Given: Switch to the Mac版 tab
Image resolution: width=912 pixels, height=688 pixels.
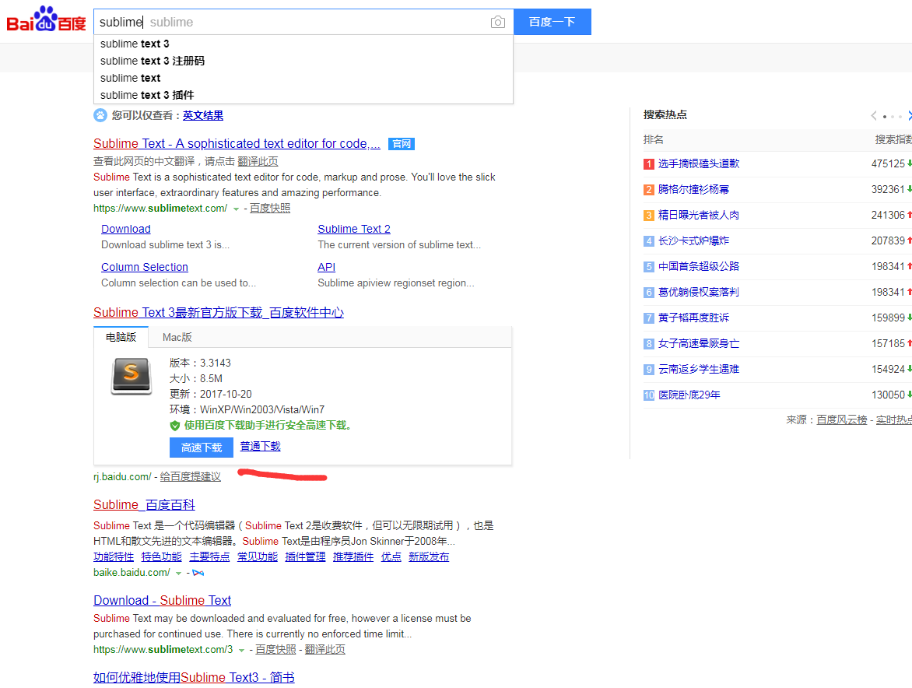Looking at the screenshot, I should point(177,337).
